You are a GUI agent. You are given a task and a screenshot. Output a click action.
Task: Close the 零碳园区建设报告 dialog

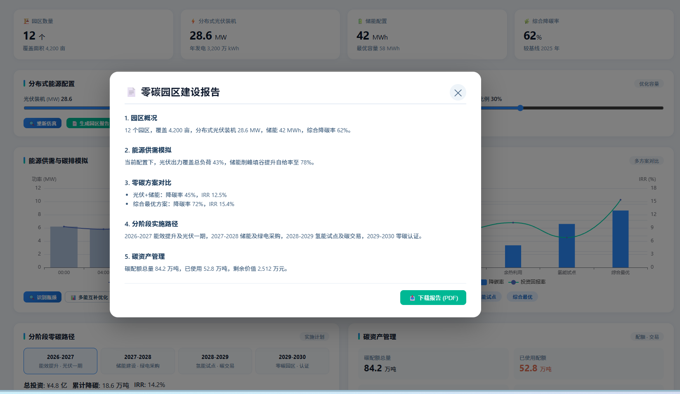point(458,93)
